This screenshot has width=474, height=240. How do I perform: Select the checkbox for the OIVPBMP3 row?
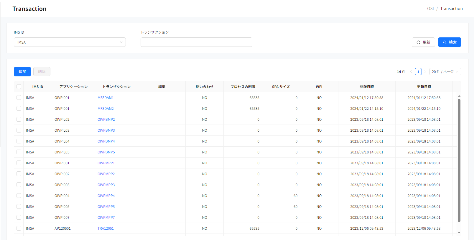coord(19,130)
